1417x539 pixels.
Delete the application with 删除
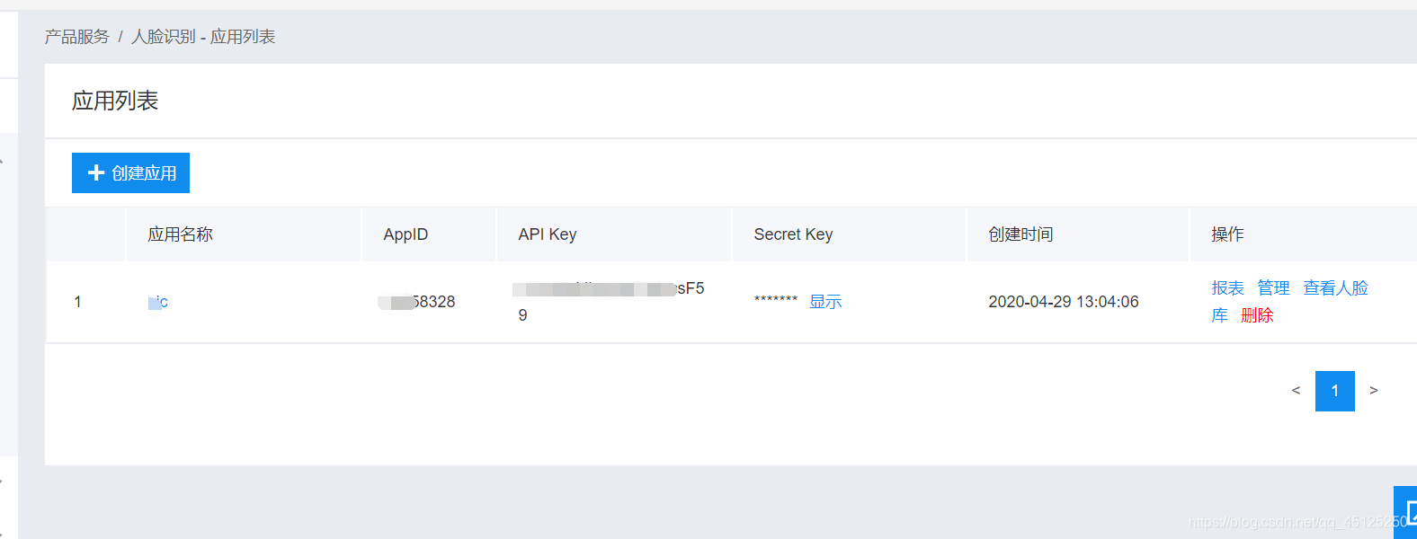(x=1257, y=315)
